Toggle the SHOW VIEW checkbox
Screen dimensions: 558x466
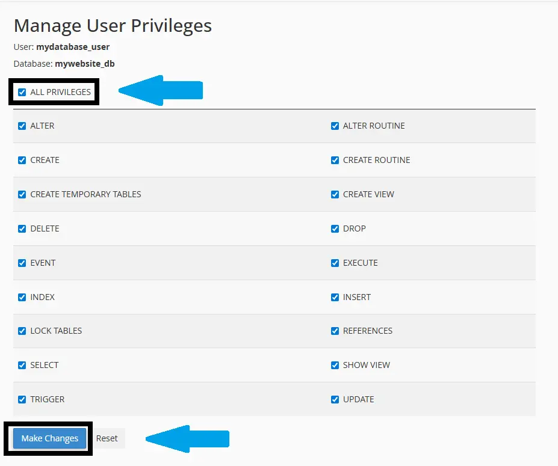335,365
